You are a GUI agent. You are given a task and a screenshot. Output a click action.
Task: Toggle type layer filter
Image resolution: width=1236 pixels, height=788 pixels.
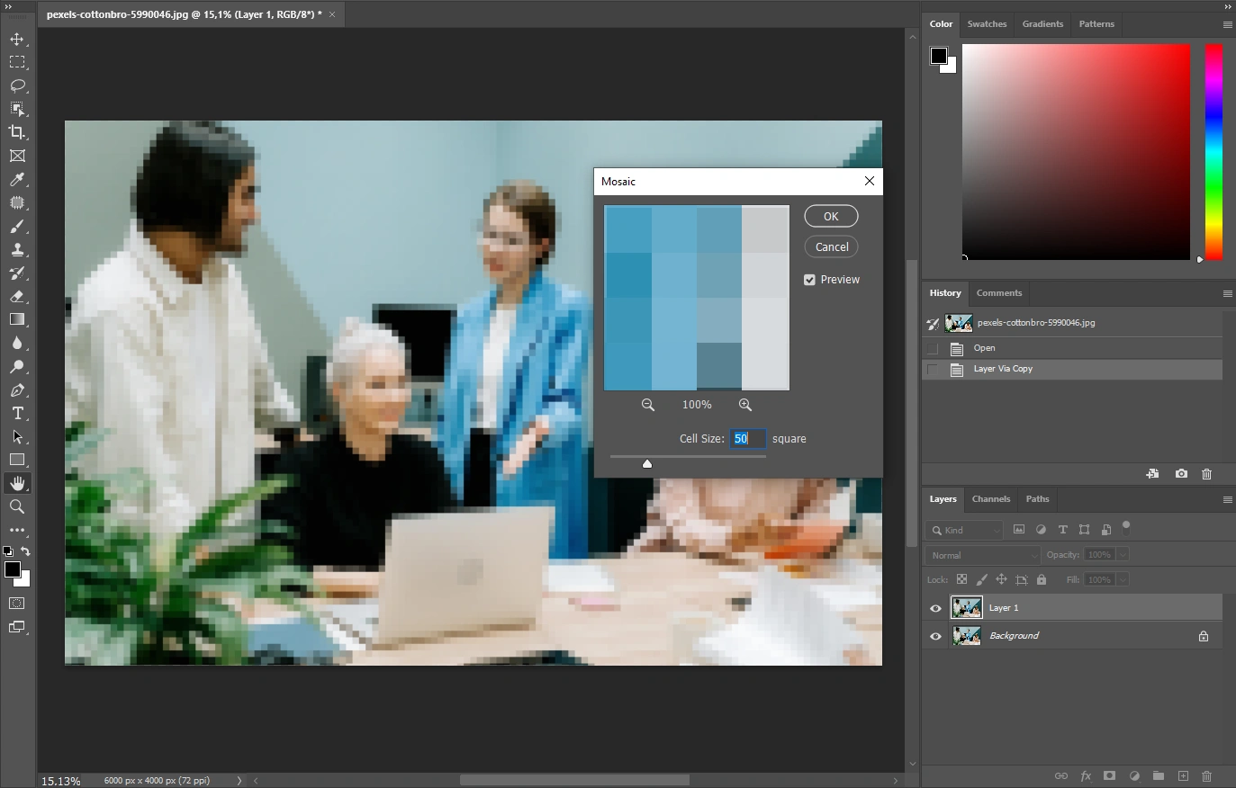[1062, 530]
